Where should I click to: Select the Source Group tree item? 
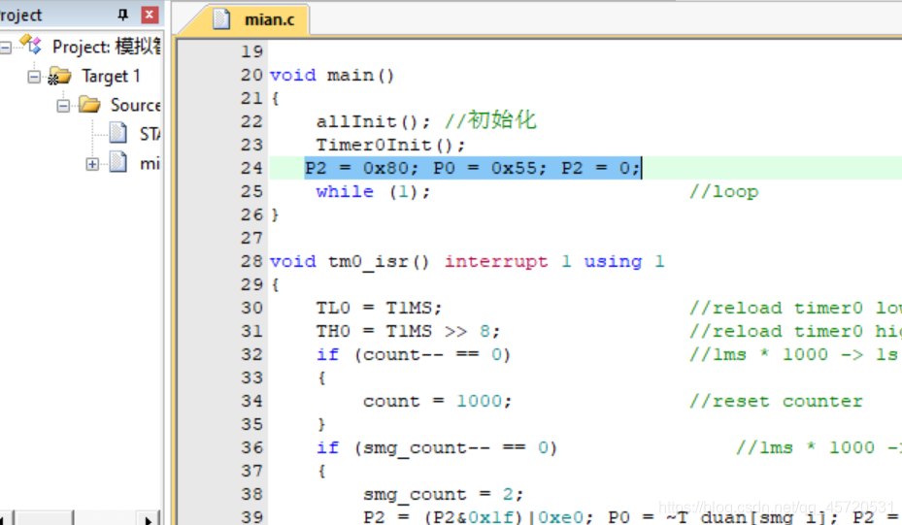coord(135,105)
